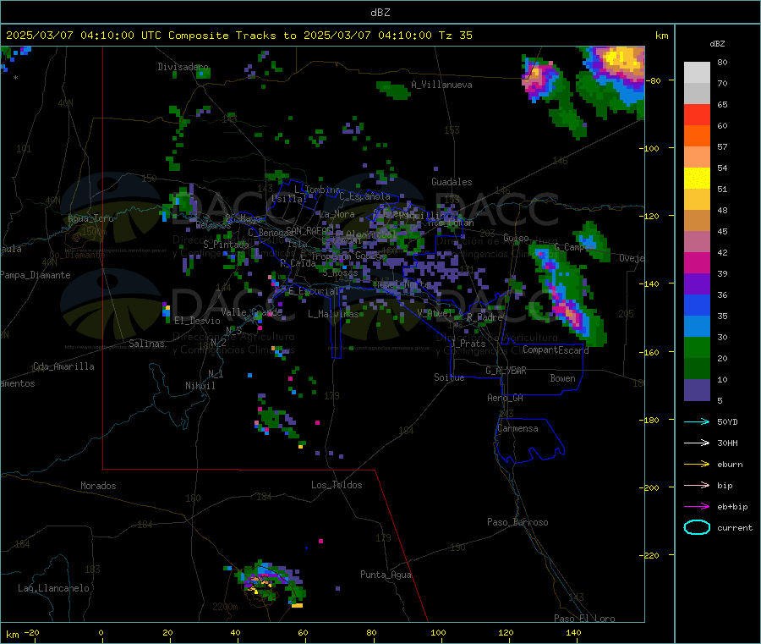Screen dimensions: 761x644
Task: Click the '-160' km label on right axis
Action: point(649,352)
